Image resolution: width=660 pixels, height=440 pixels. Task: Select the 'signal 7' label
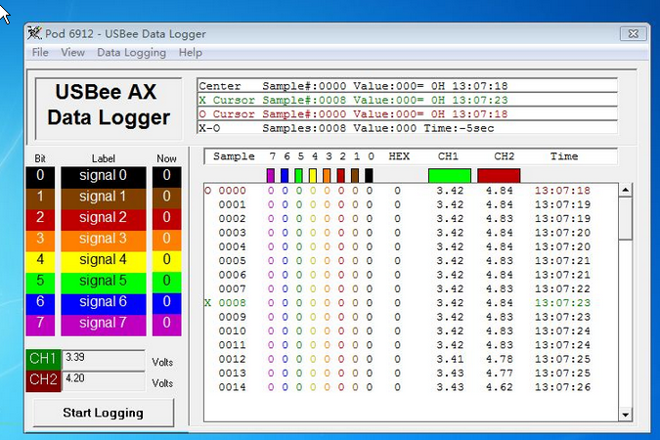[103, 325]
